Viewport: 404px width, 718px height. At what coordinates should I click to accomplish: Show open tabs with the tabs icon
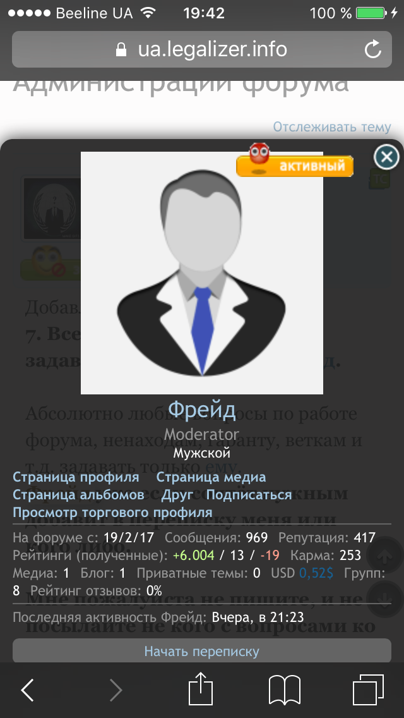(368, 690)
